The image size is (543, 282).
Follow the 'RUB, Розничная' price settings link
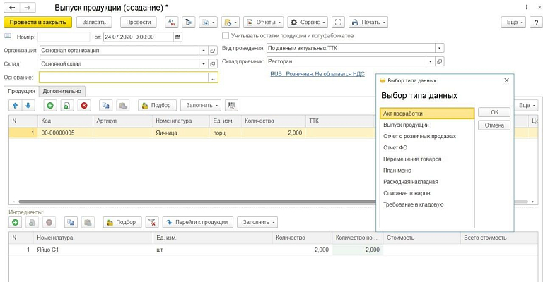(x=317, y=74)
